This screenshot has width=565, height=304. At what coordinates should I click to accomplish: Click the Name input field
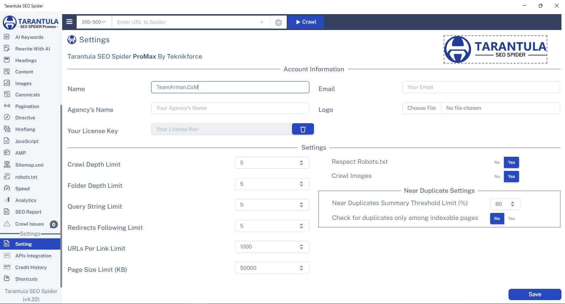tap(230, 87)
